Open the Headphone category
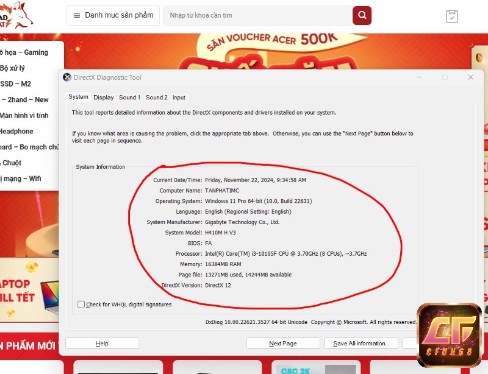 click(16, 131)
